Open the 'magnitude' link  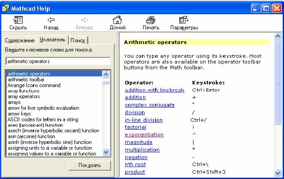coord(139,142)
